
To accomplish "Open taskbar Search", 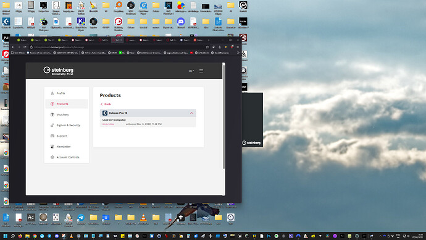I will [13, 236].
